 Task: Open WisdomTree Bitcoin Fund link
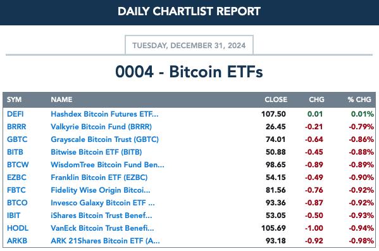108,165
